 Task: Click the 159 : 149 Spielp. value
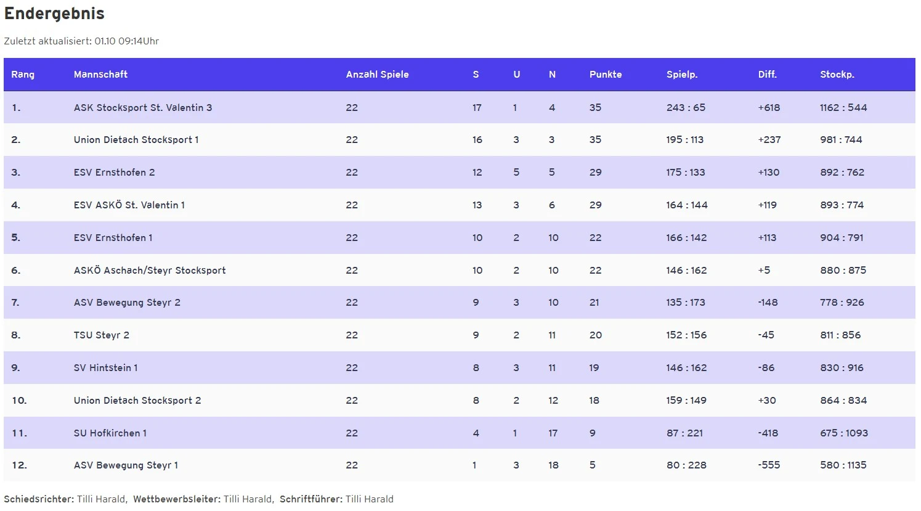tap(686, 401)
